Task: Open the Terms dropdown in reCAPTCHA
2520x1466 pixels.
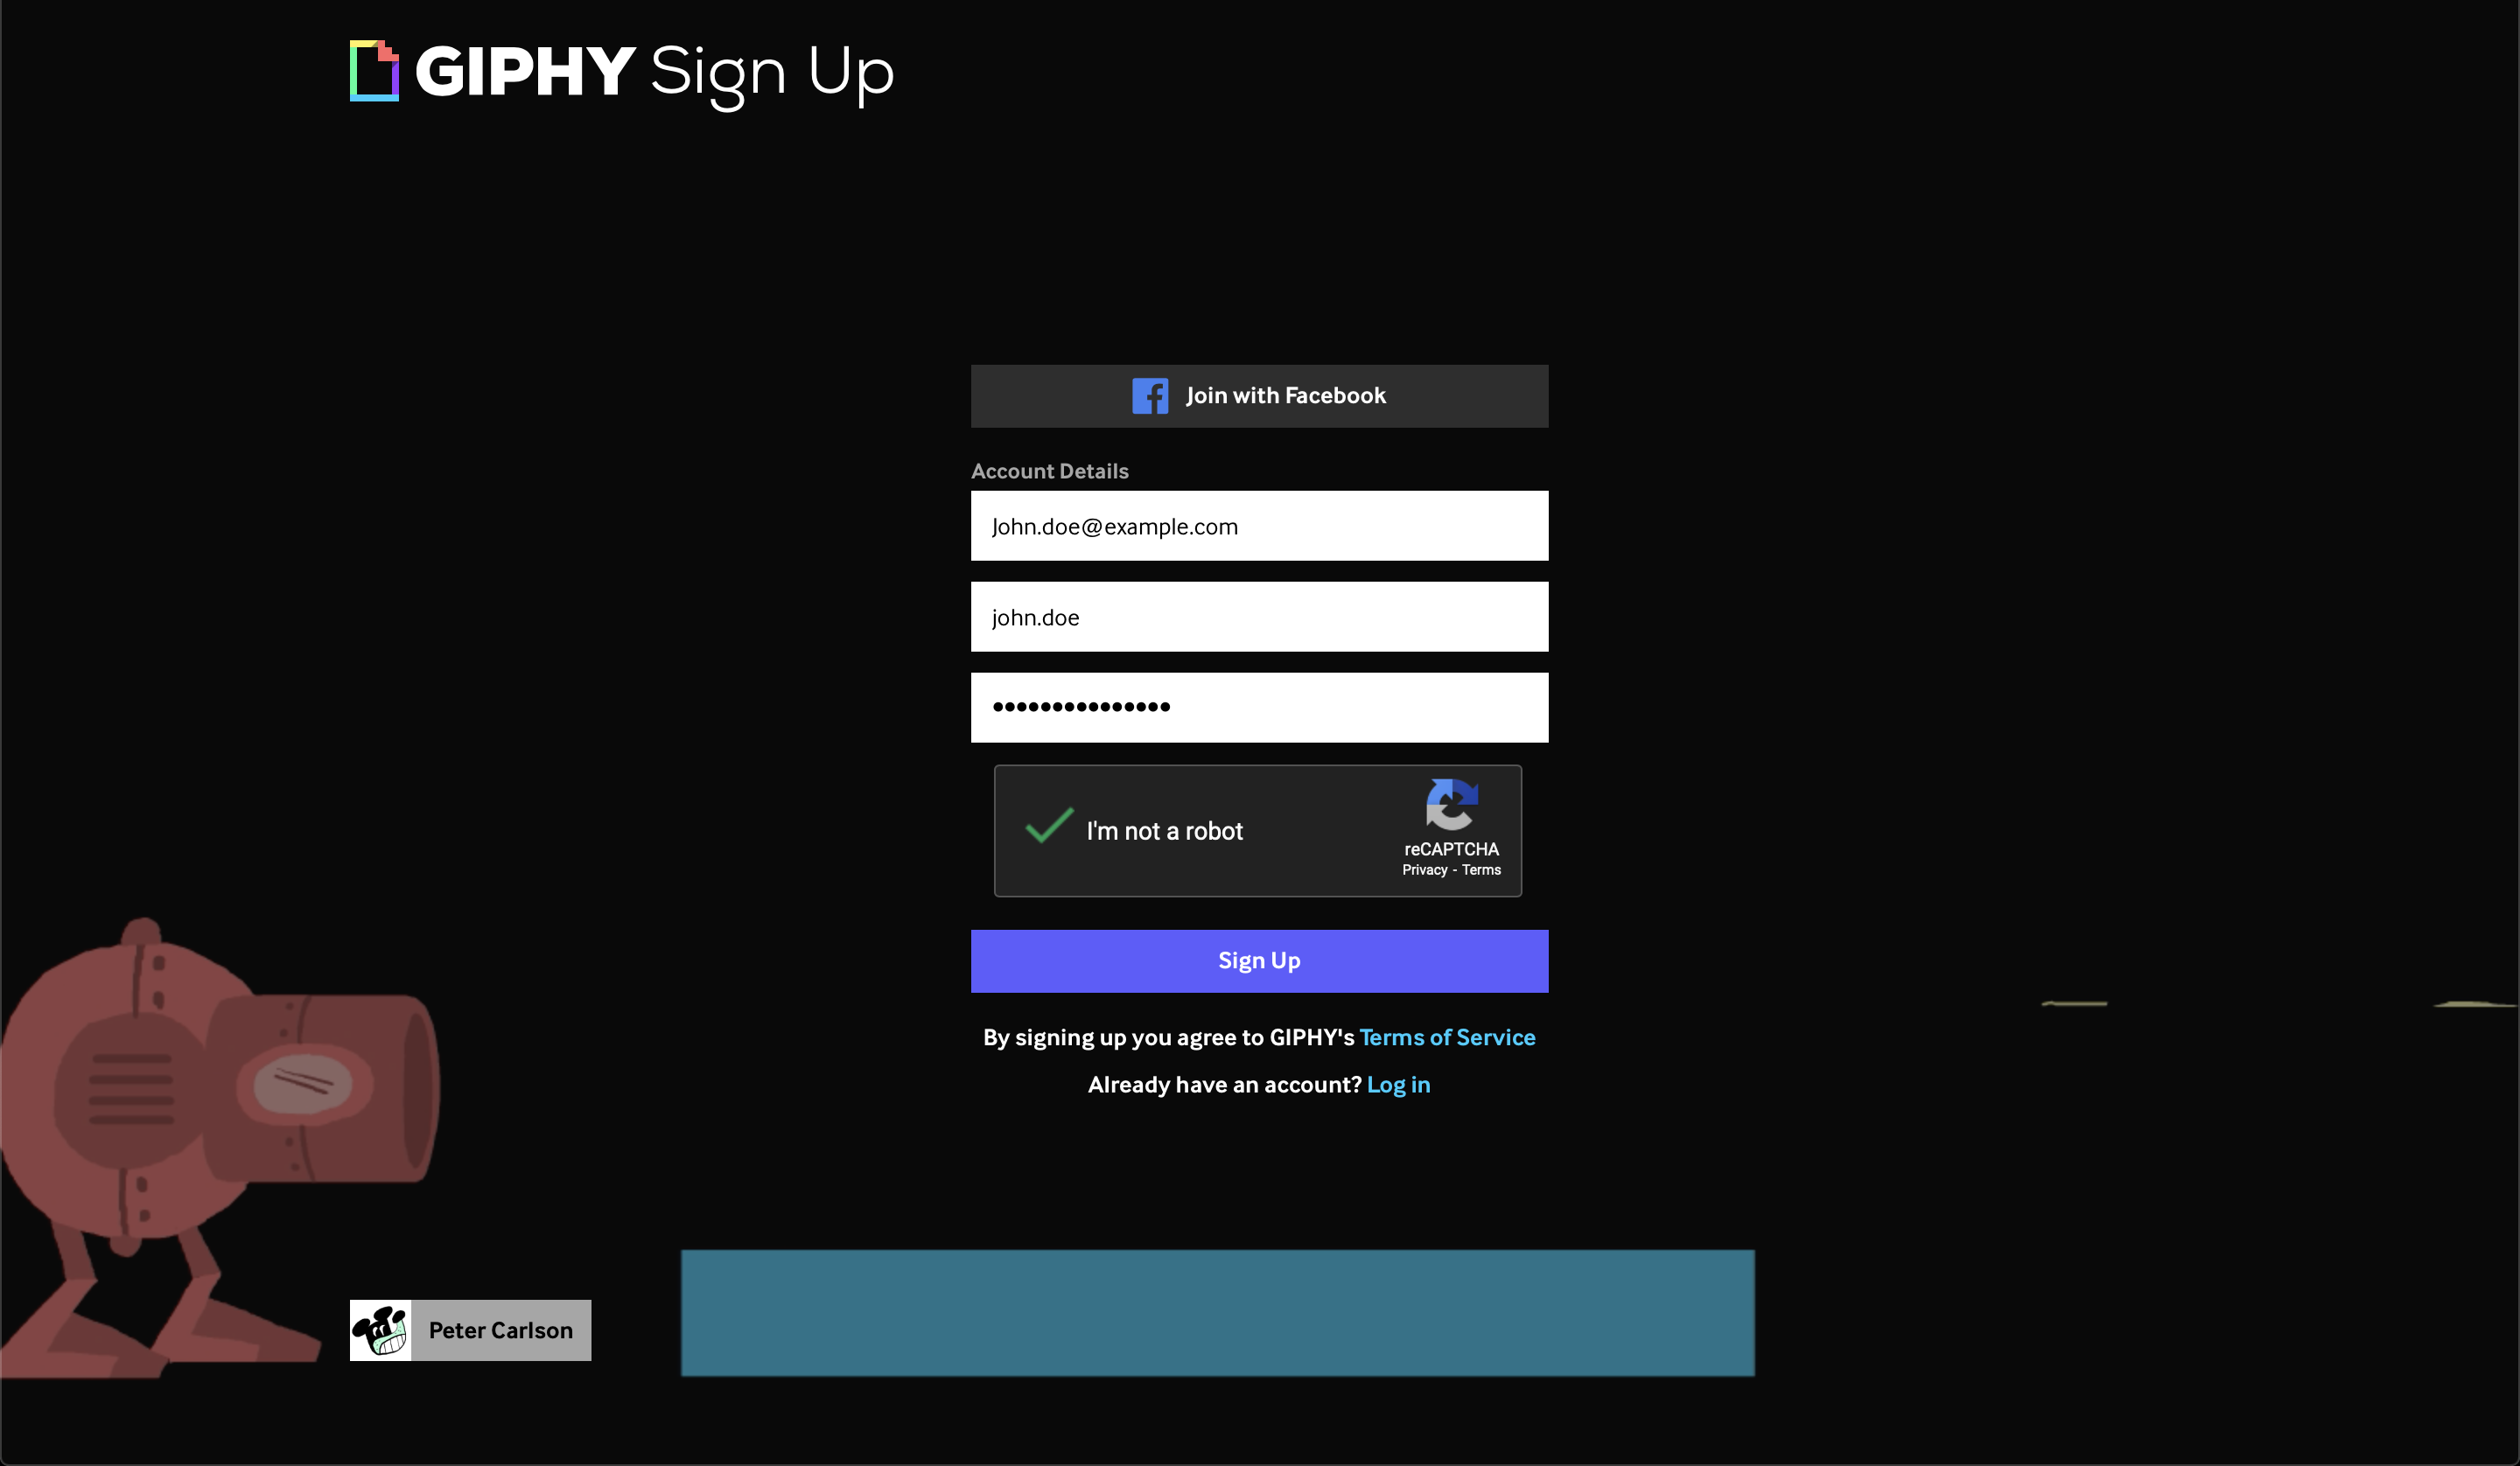Action: (x=1480, y=869)
